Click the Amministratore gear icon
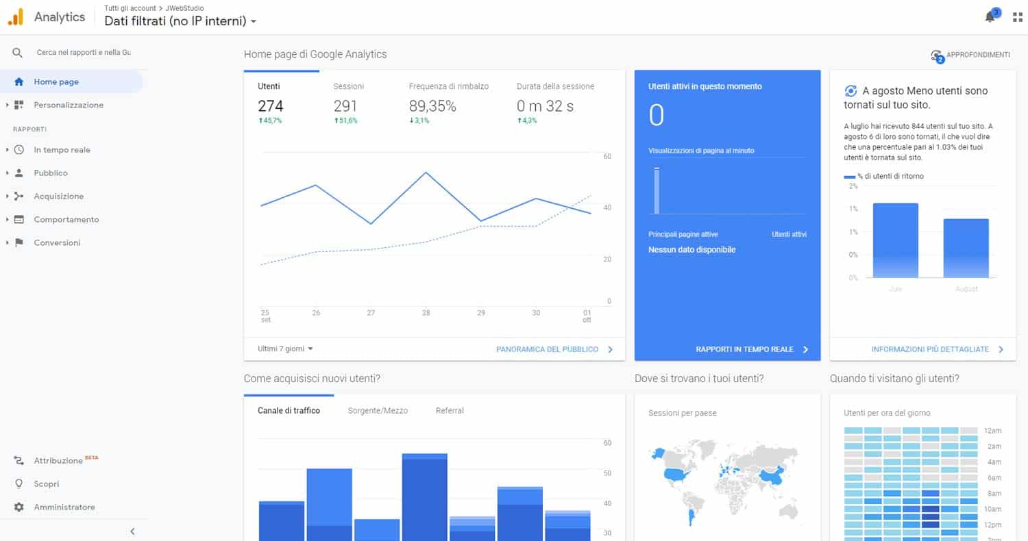 click(19, 507)
